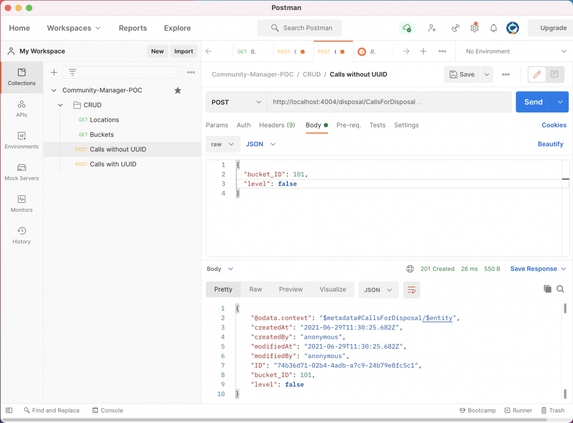The width and height of the screenshot is (573, 423).
Task: Open the Save options dropdown arrow
Action: coord(487,74)
